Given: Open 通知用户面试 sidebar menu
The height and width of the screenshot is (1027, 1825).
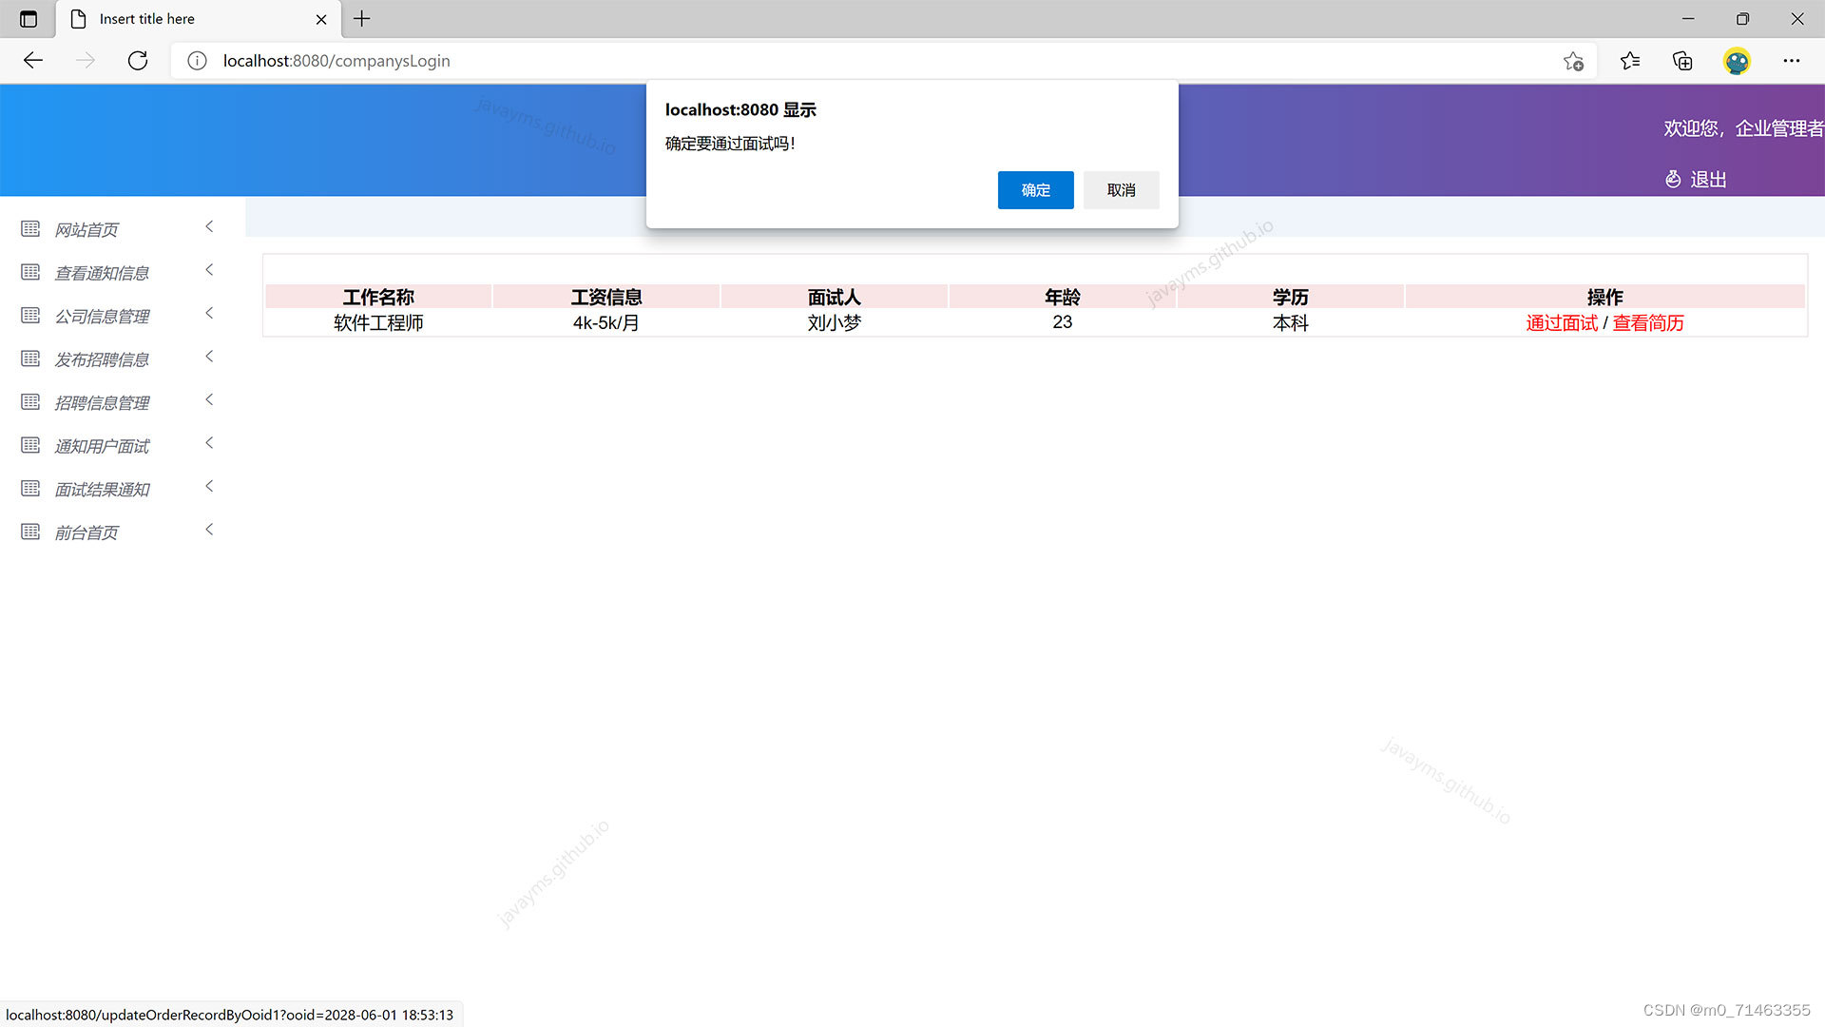Looking at the screenshot, I should coord(102,446).
